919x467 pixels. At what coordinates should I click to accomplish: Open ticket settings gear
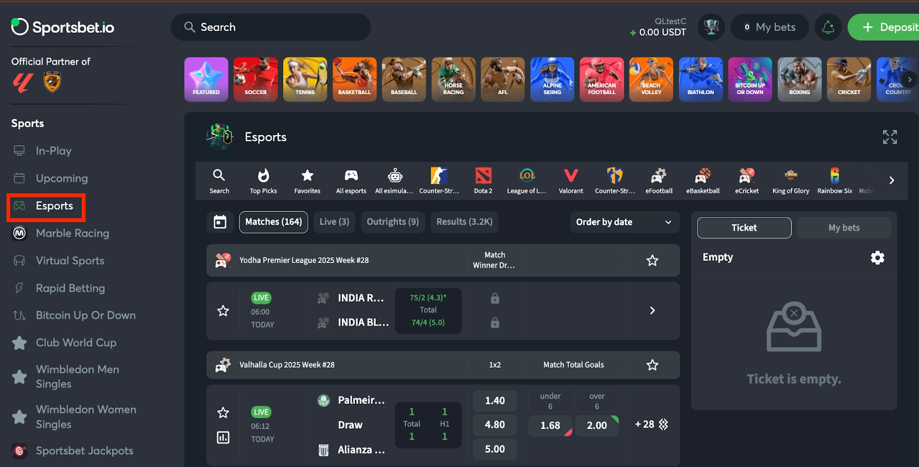pos(878,257)
